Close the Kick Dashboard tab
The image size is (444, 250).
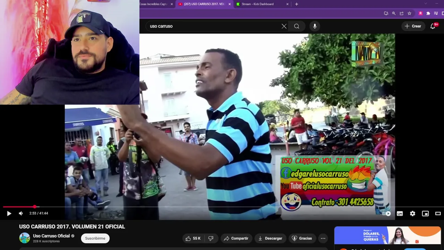coord(287,4)
